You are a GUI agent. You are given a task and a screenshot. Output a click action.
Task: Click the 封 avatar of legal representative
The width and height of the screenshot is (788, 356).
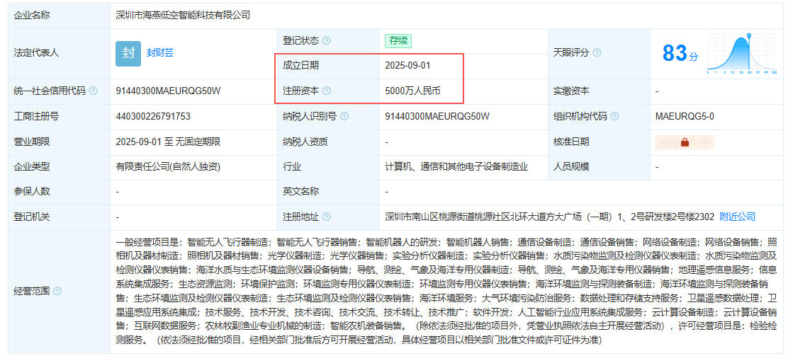pyautogui.click(x=128, y=53)
